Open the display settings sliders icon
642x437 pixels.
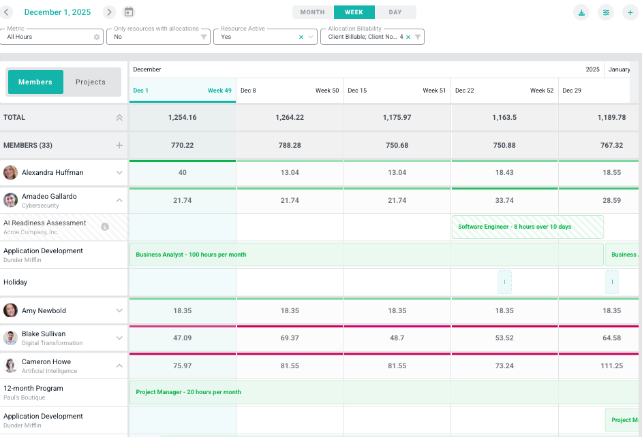pos(605,12)
